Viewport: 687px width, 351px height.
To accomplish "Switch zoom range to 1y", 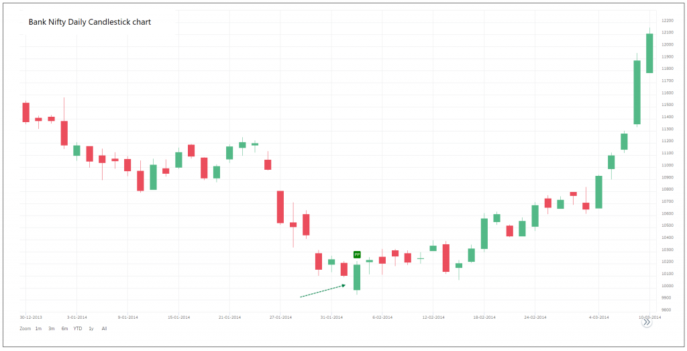I will pyautogui.click(x=91, y=329).
